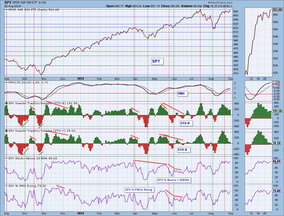
Task: Click the boxed PMO annotation label
Action: pos(182,93)
